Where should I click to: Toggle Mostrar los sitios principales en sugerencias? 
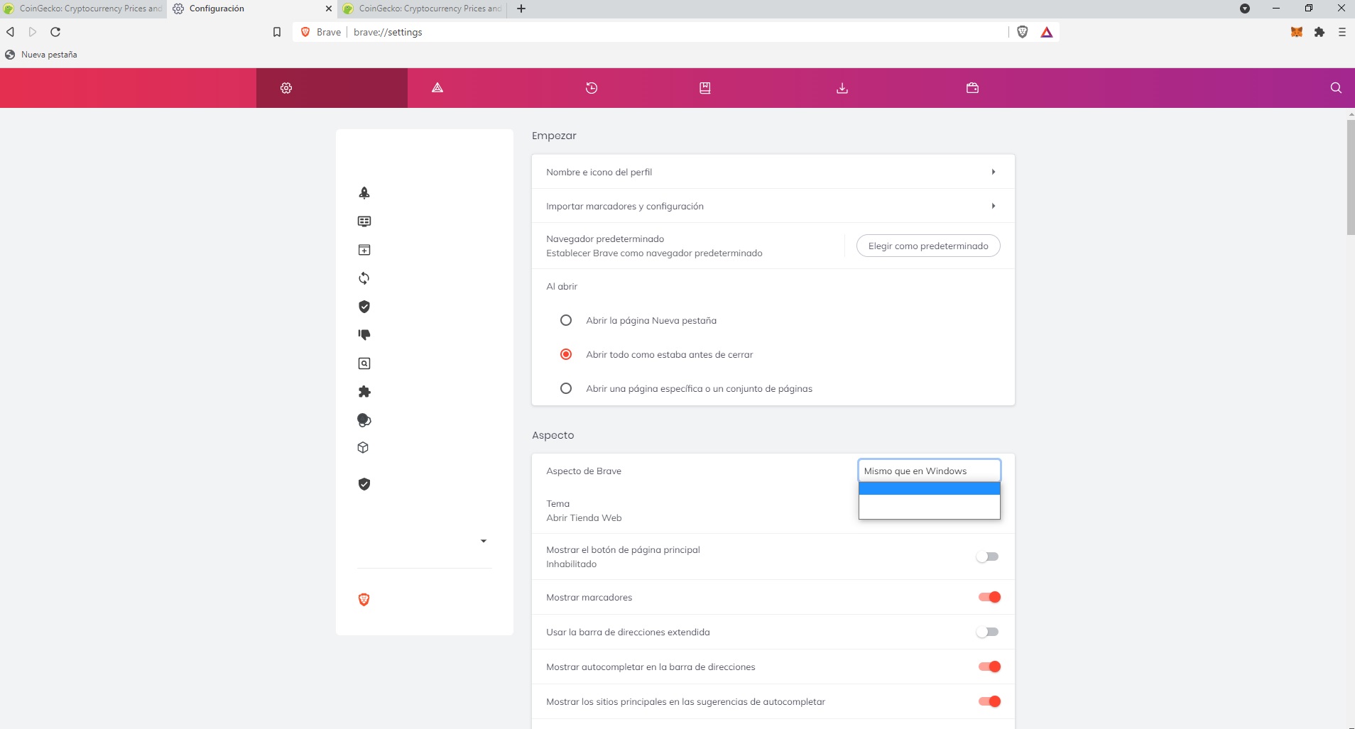(x=989, y=701)
